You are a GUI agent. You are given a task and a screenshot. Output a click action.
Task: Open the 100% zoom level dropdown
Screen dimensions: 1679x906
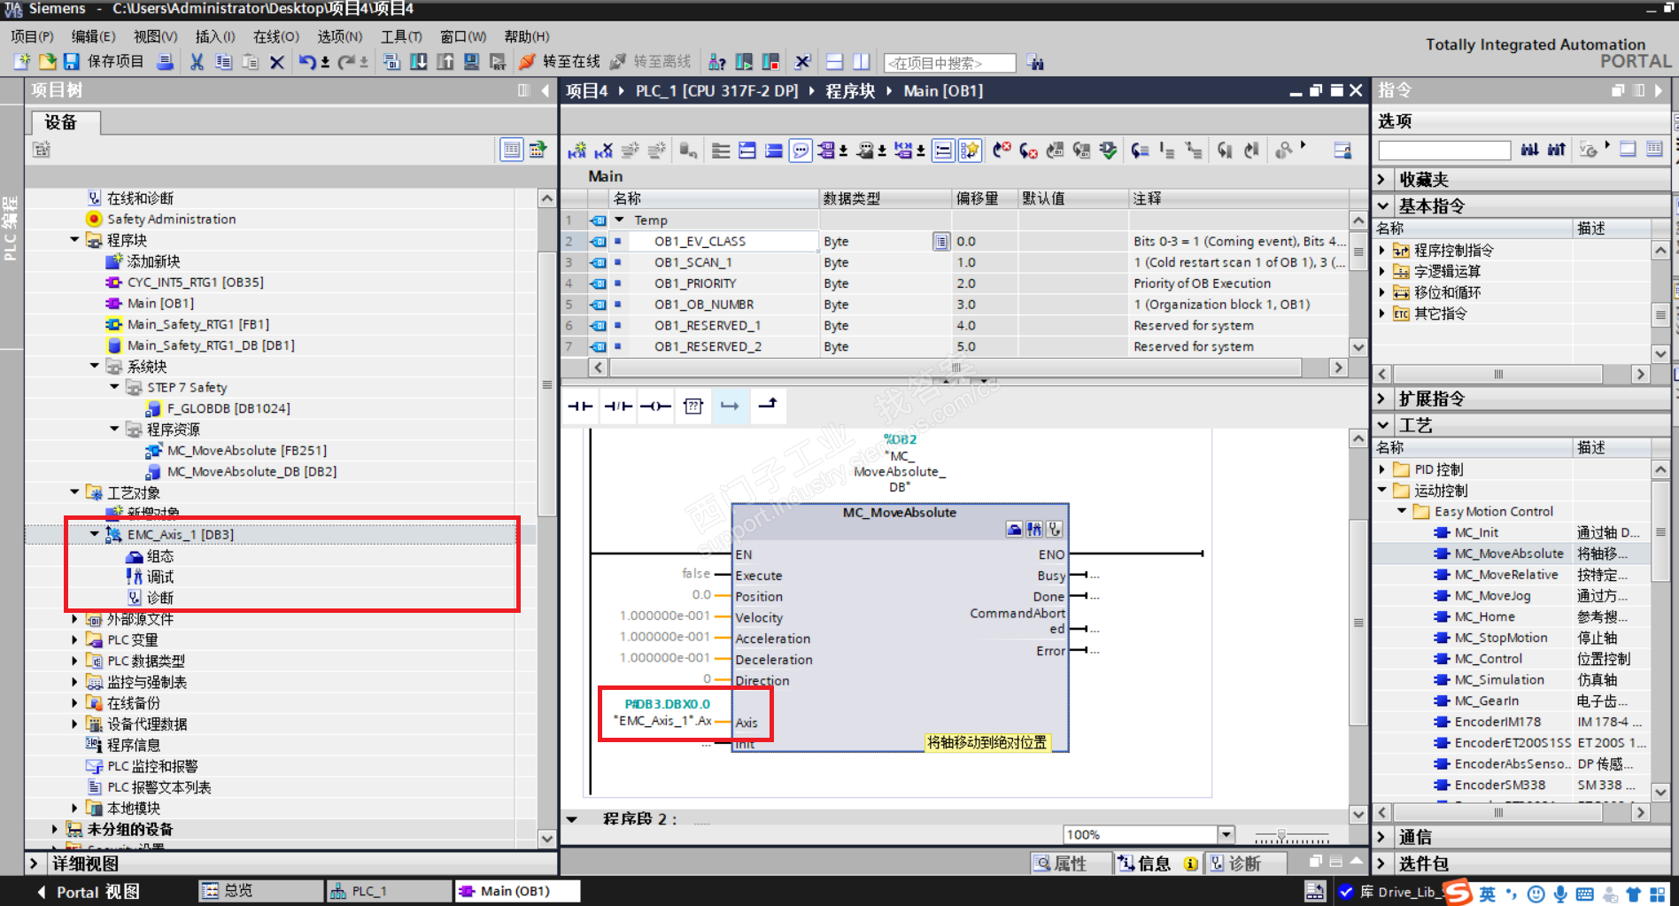tap(1226, 834)
